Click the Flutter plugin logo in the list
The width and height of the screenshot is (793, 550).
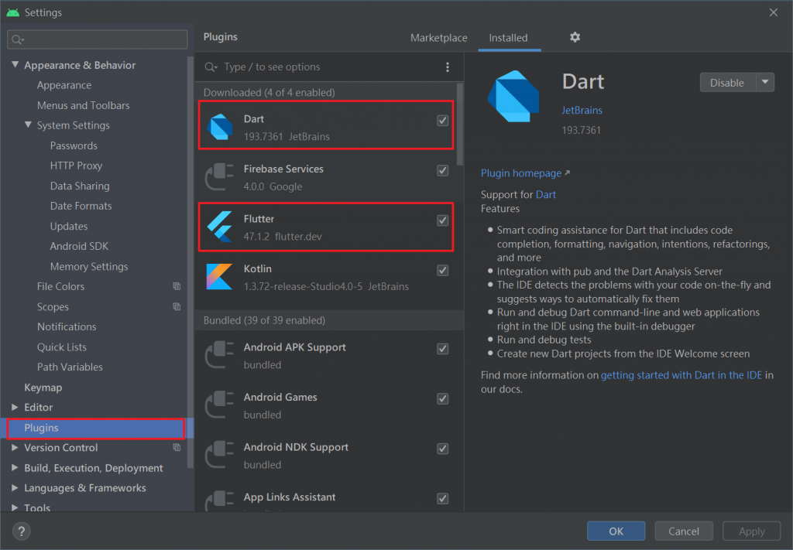point(220,226)
